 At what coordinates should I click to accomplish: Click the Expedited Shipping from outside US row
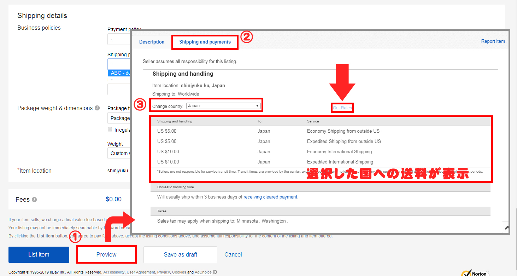(x=321, y=142)
